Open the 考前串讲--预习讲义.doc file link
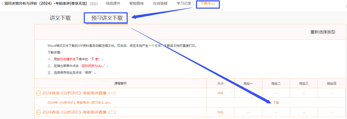This screenshot has width=347, height=119. tap(79, 102)
